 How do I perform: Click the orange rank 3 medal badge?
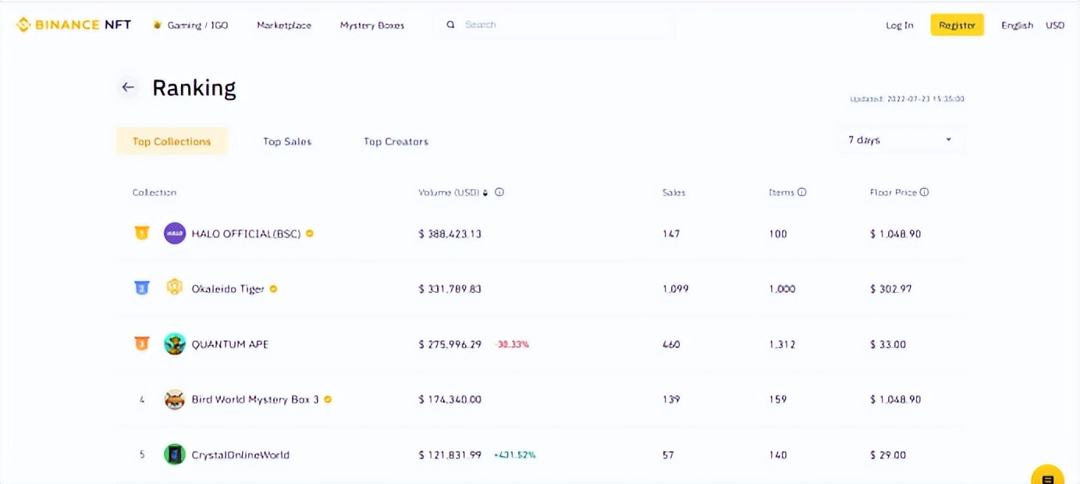point(142,343)
